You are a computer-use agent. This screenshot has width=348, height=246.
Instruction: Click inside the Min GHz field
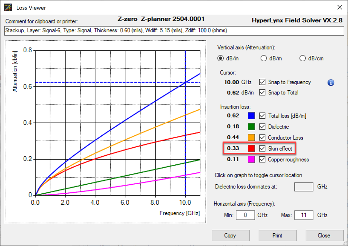[245, 215]
